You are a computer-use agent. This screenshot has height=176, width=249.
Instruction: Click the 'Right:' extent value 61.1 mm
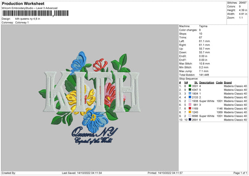[204, 45]
